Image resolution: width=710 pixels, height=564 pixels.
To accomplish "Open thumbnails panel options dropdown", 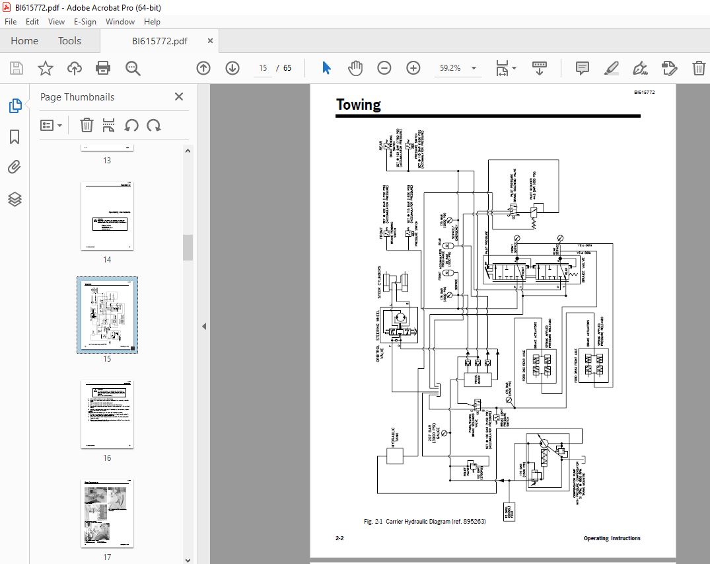I will point(51,125).
